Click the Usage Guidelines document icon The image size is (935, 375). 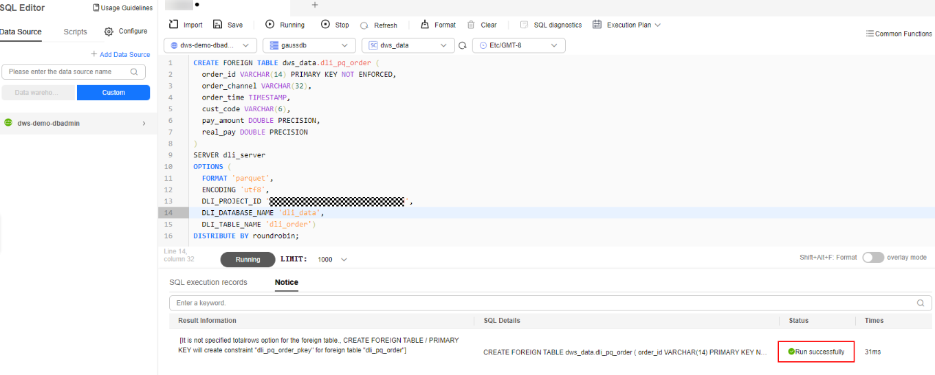(96, 8)
